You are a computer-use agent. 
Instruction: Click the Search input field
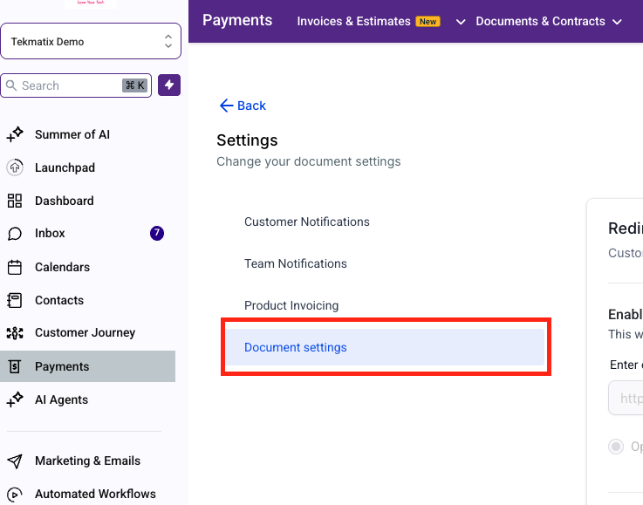coord(76,85)
